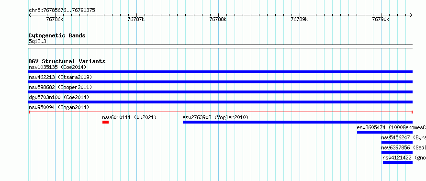The image size is (426, 181).
Task: Open the nsv5456247 variant label
Action: point(404,137)
